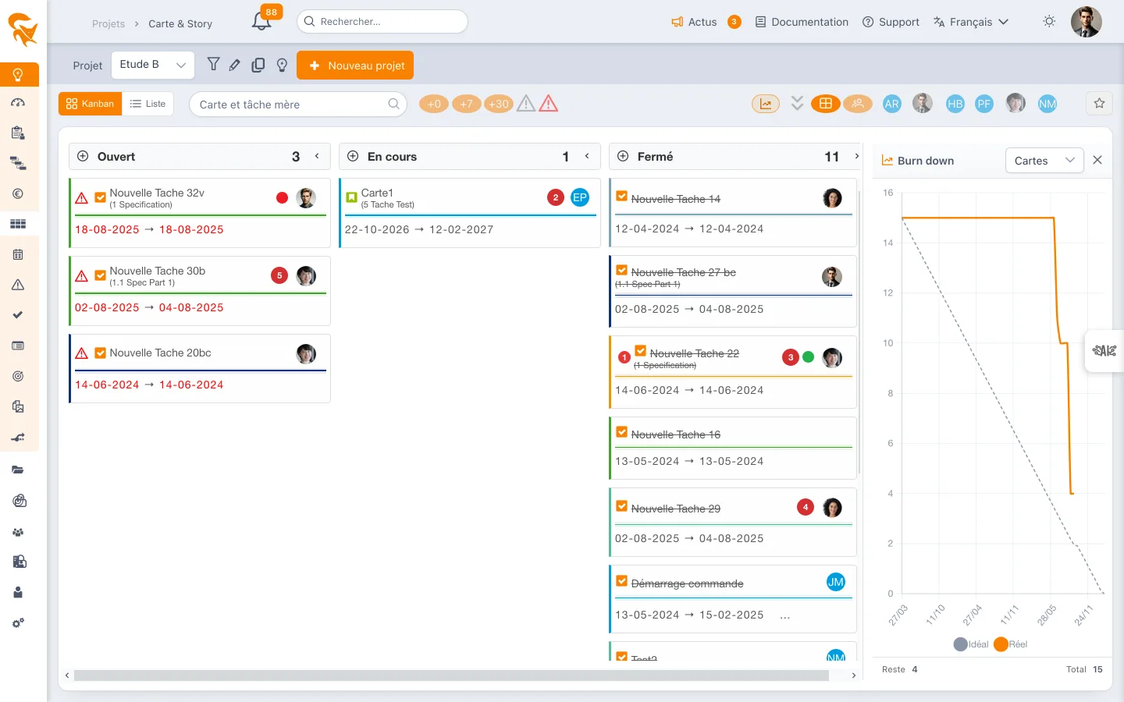1124x702 pixels.
Task: Toggle light/dark theme sun icon
Action: click(1049, 22)
